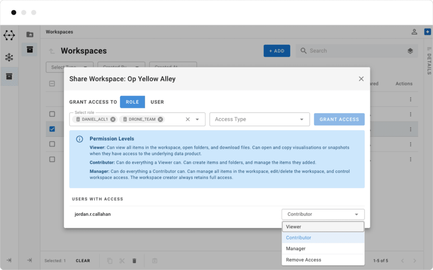Viewport: 433px width, 270px height.
Task: Click the info icon beside Permission Levels
Action: (x=79, y=139)
